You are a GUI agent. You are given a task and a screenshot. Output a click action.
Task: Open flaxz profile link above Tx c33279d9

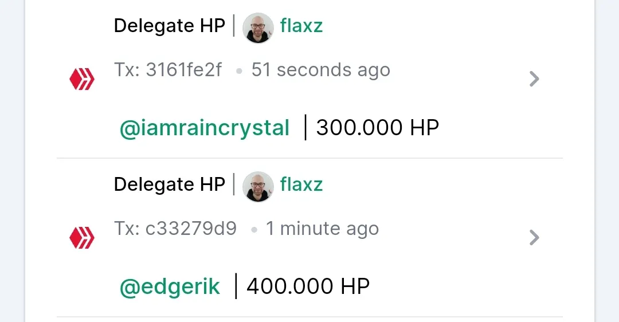click(x=301, y=184)
